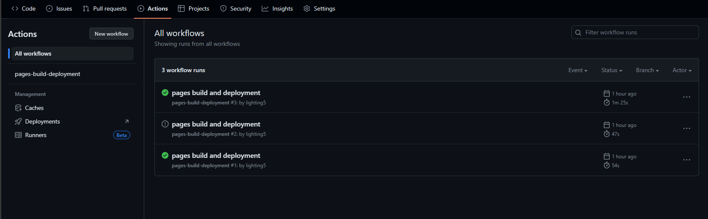Open the Caches management page
The width and height of the screenshot is (708, 219).
click(34, 108)
